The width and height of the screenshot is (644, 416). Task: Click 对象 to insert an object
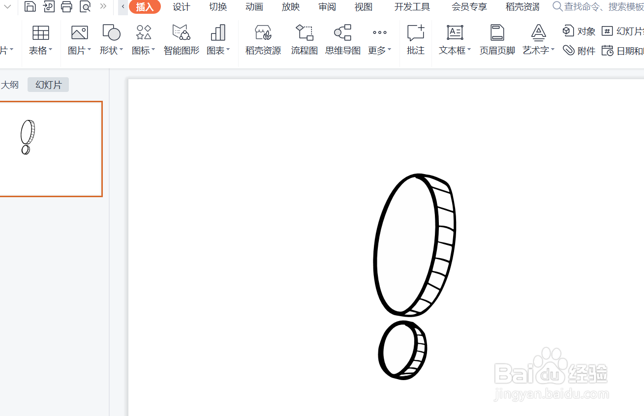pyautogui.click(x=579, y=31)
